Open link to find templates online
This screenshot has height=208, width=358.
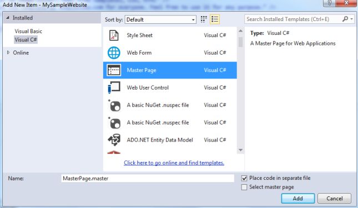174,163
